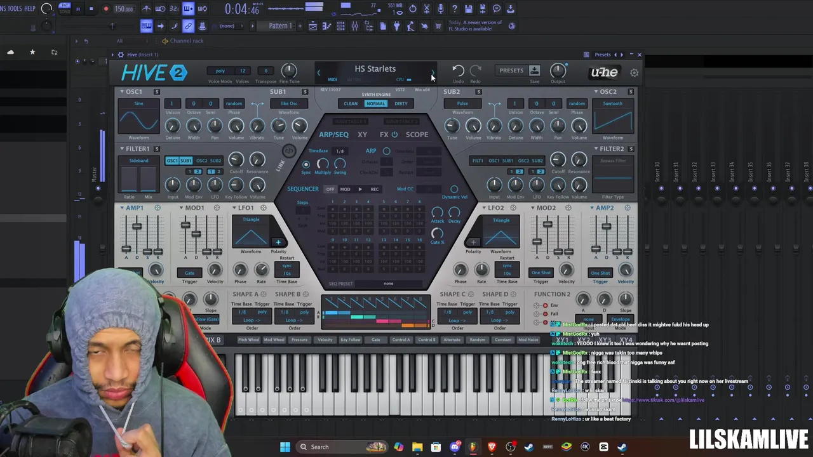Switch to the ARP/SEQ tab
The height and width of the screenshot is (457, 813).
333,135
